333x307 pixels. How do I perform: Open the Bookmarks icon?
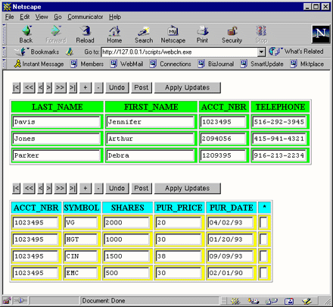pos(37,52)
